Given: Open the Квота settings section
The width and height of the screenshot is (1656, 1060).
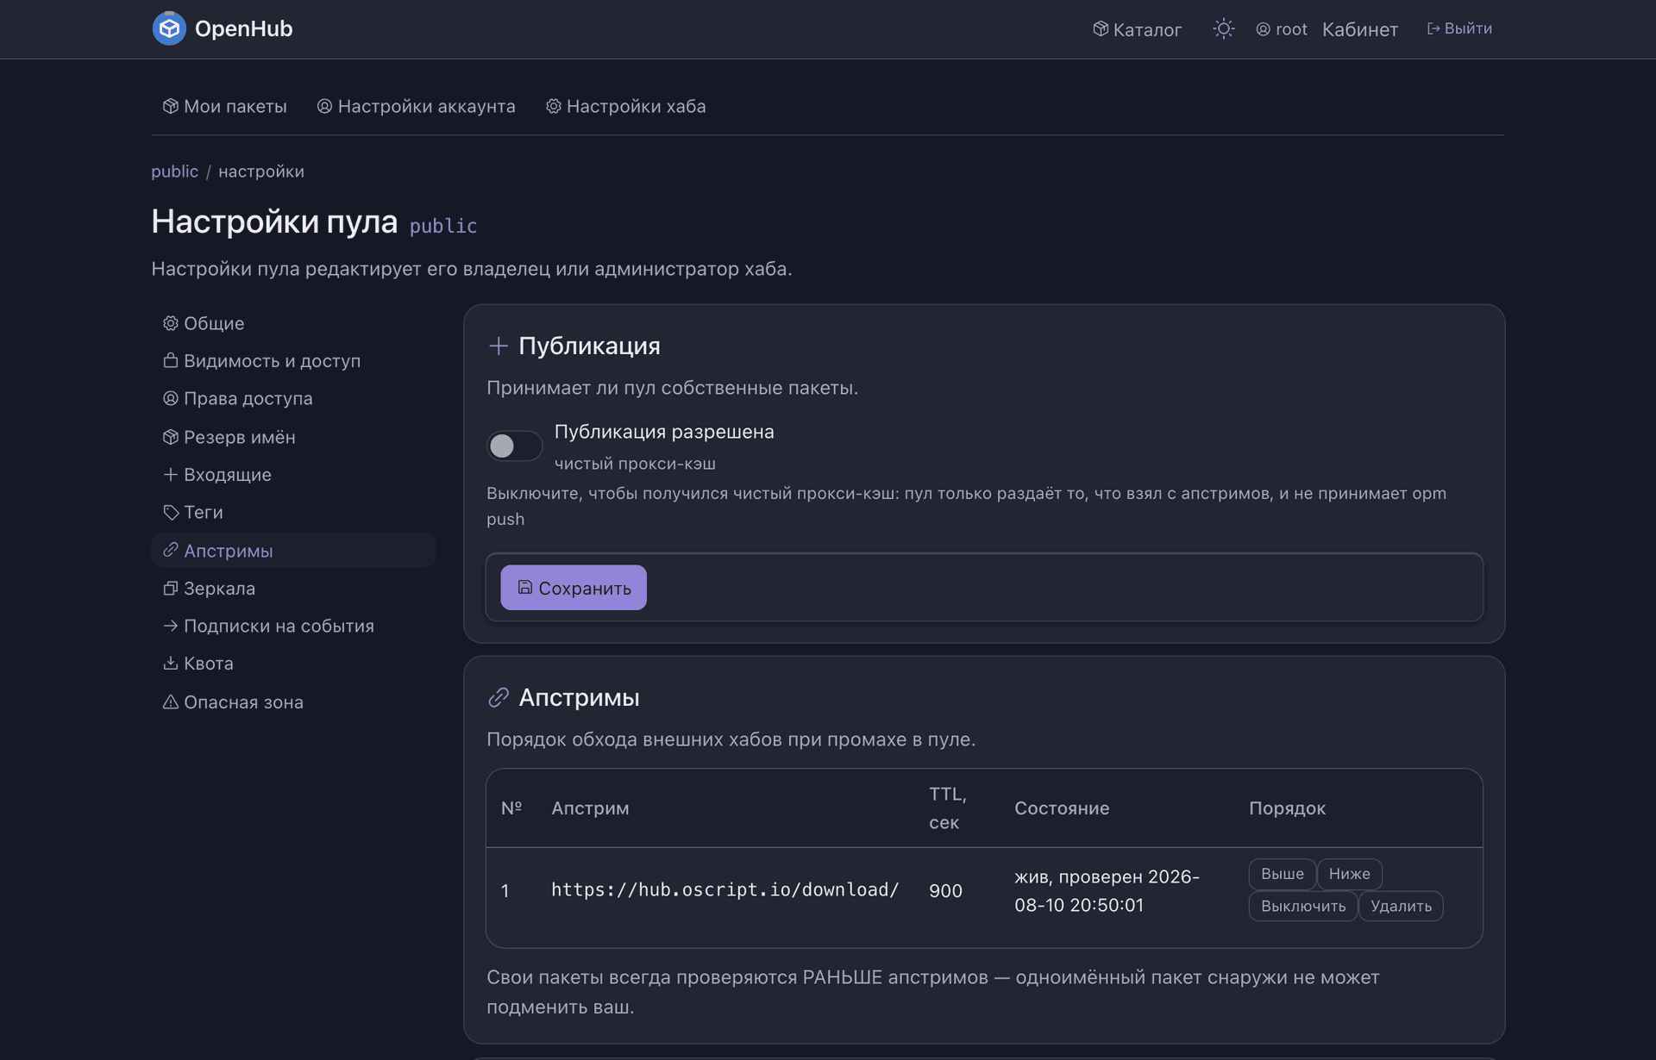Looking at the screenshot, I should 293,663.
